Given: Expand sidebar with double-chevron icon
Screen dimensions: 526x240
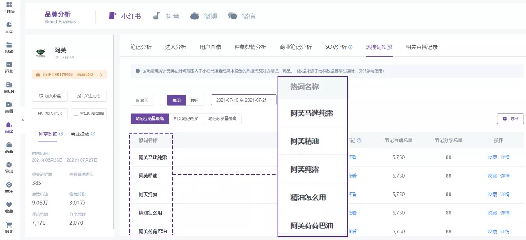Looking at the screenshot, I should point(23,120).
